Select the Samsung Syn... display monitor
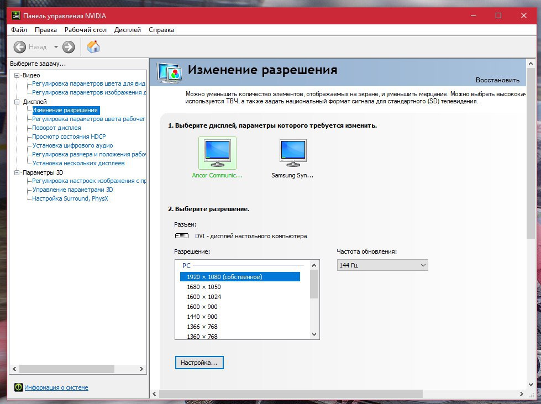Screen dimensions: 541x404 [292, 153]
